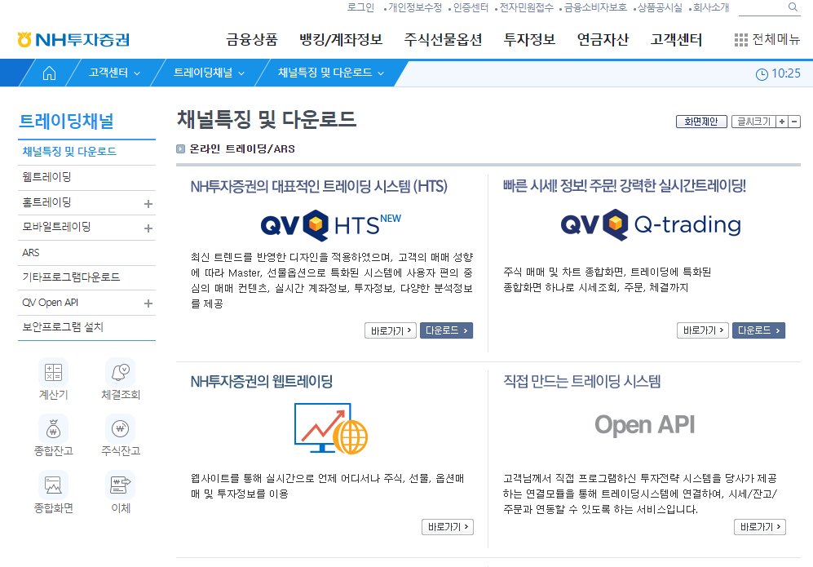
Task: Click 바로가기 under 웹트레이딩 section
Action: pyautogui.click(x=448, y=527)
